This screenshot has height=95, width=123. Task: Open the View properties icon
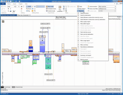tap(60, 9)
